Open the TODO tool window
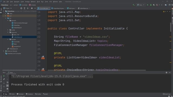The image size is (173, 97). [12, 94]
